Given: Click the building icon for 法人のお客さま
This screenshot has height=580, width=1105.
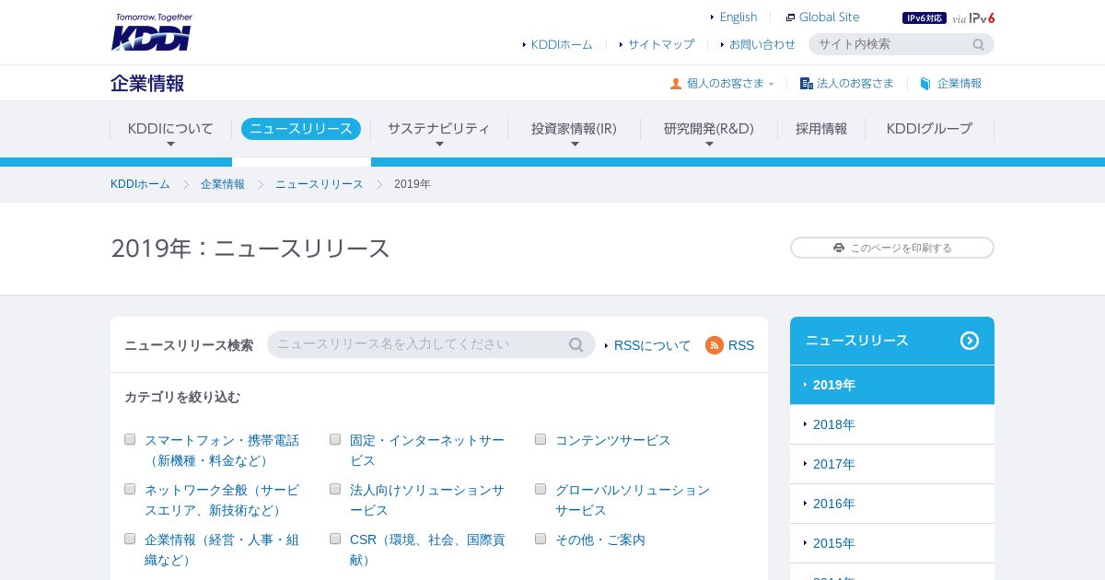Looking at the screenshot, I should coord(807,83).
